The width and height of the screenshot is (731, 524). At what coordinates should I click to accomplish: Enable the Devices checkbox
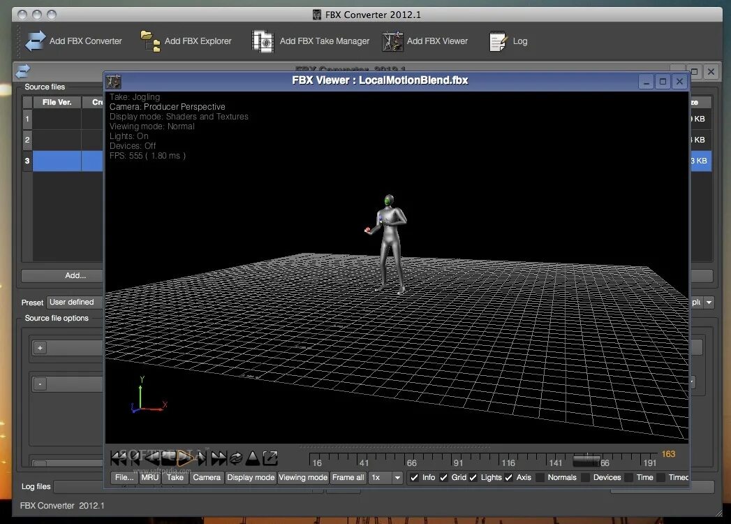coord(585,477)
